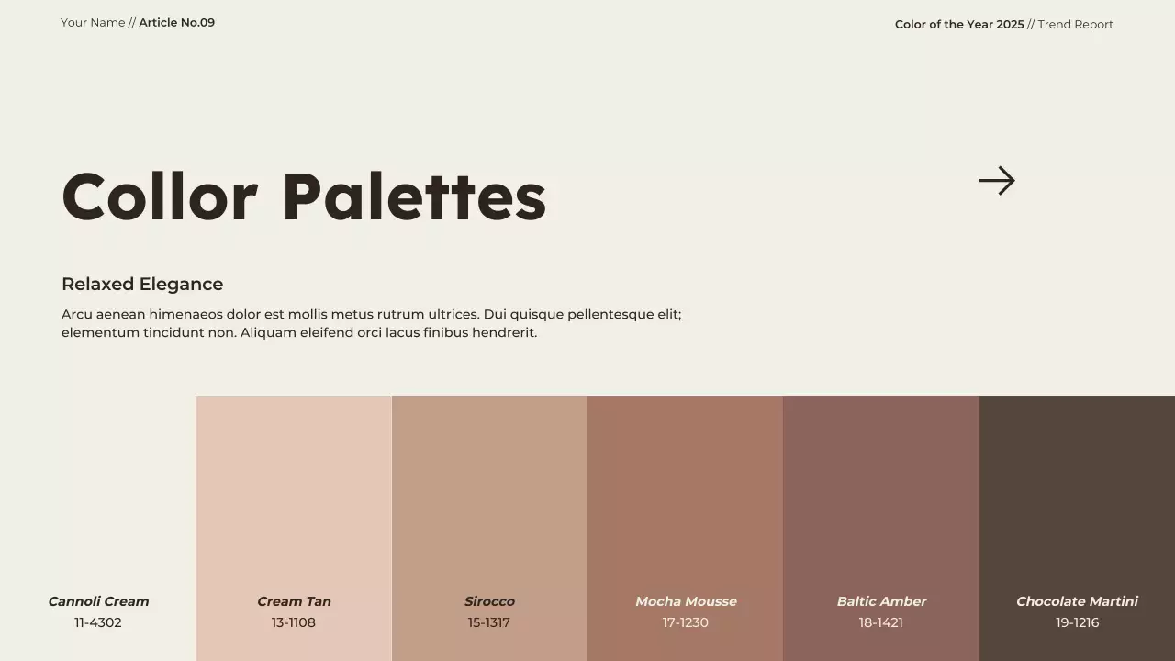Click the Arcu aenean body paragraph
Screen dimensions: 1175x661
point(371,323)
